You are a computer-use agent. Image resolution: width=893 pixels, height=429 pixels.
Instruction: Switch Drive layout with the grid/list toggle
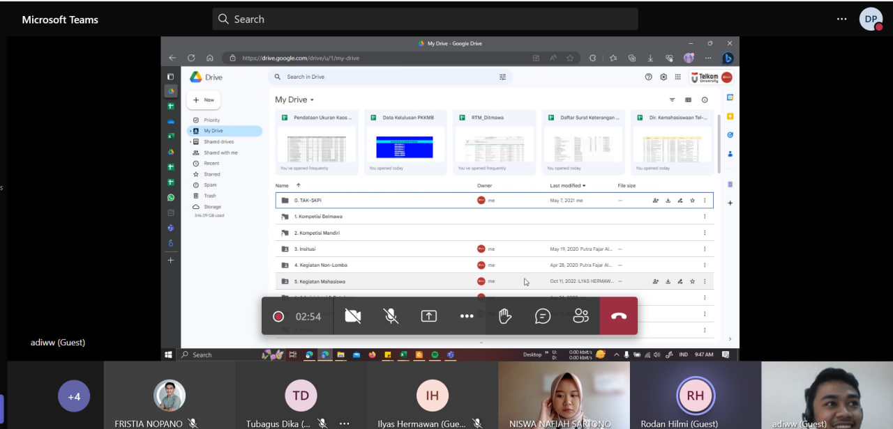click(x=689, y=100)
